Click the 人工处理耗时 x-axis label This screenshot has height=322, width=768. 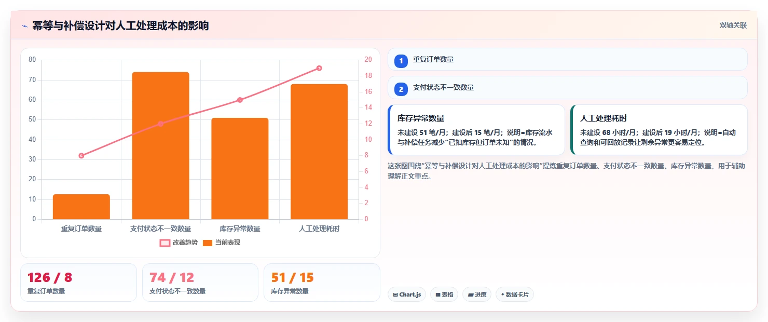tap(319, 229)
